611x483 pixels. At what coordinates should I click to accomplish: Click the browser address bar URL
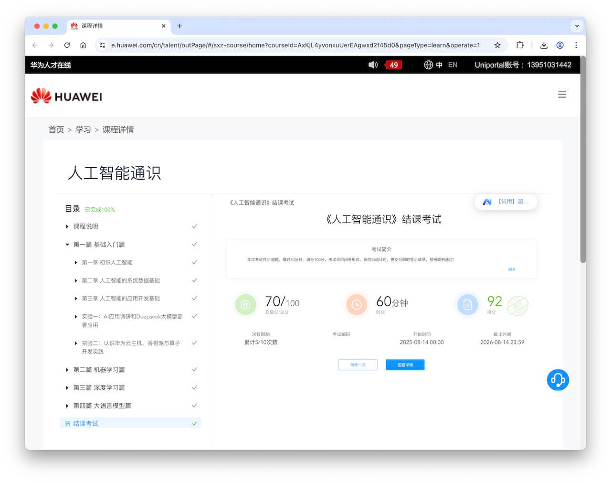click(x=295, y=45)
